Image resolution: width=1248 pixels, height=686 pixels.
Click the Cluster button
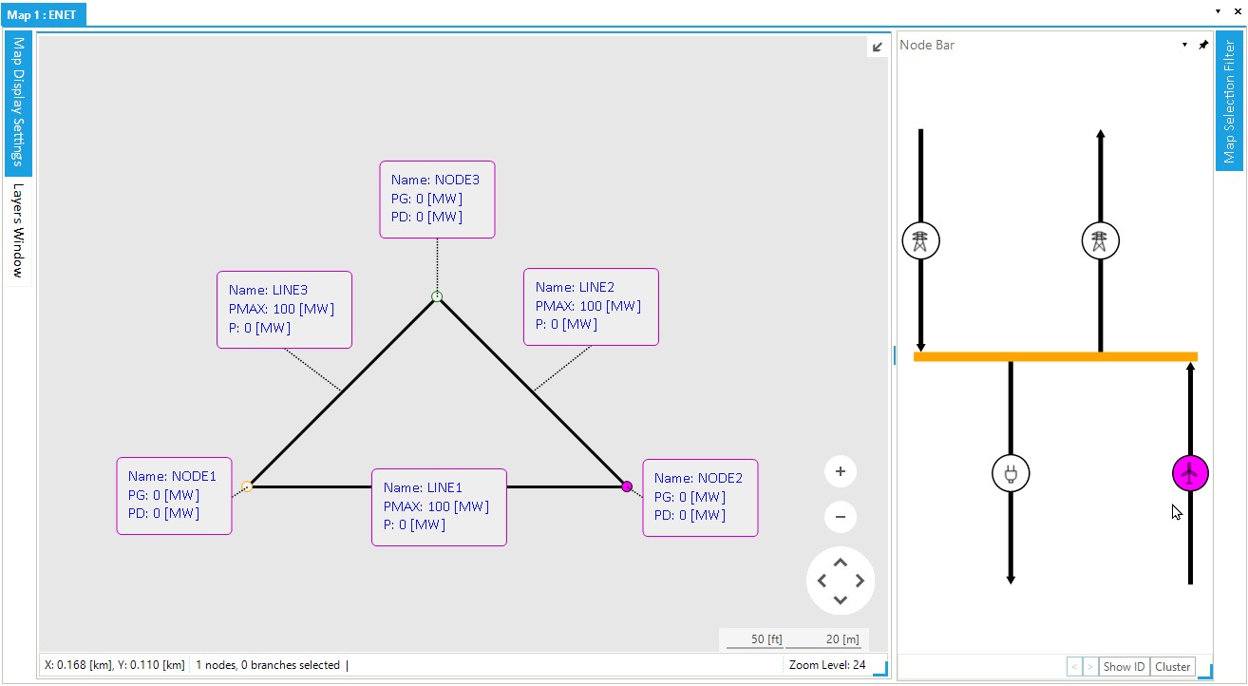pyautogui.click(x=1173, y=667)
